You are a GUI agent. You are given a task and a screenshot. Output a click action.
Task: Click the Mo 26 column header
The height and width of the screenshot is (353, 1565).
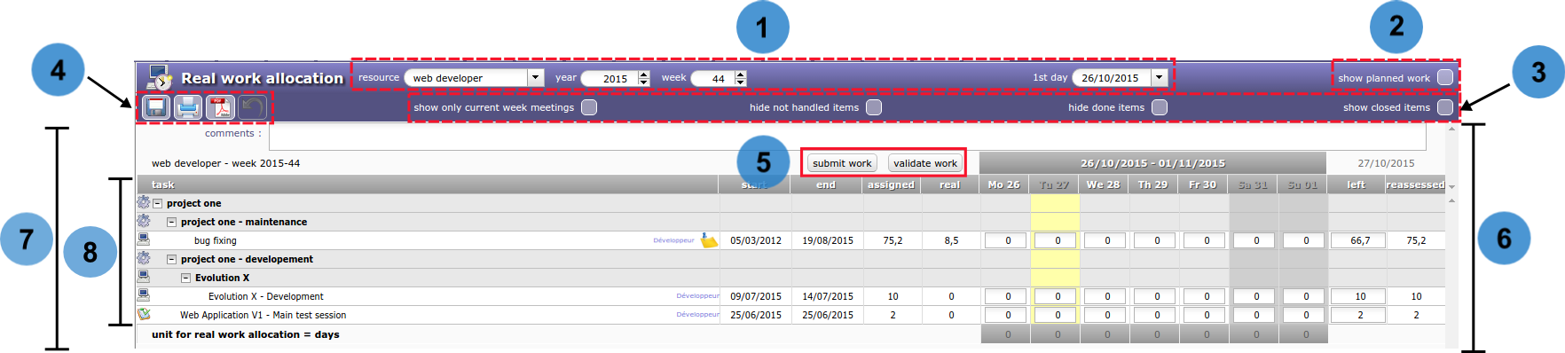[1005, 184]
